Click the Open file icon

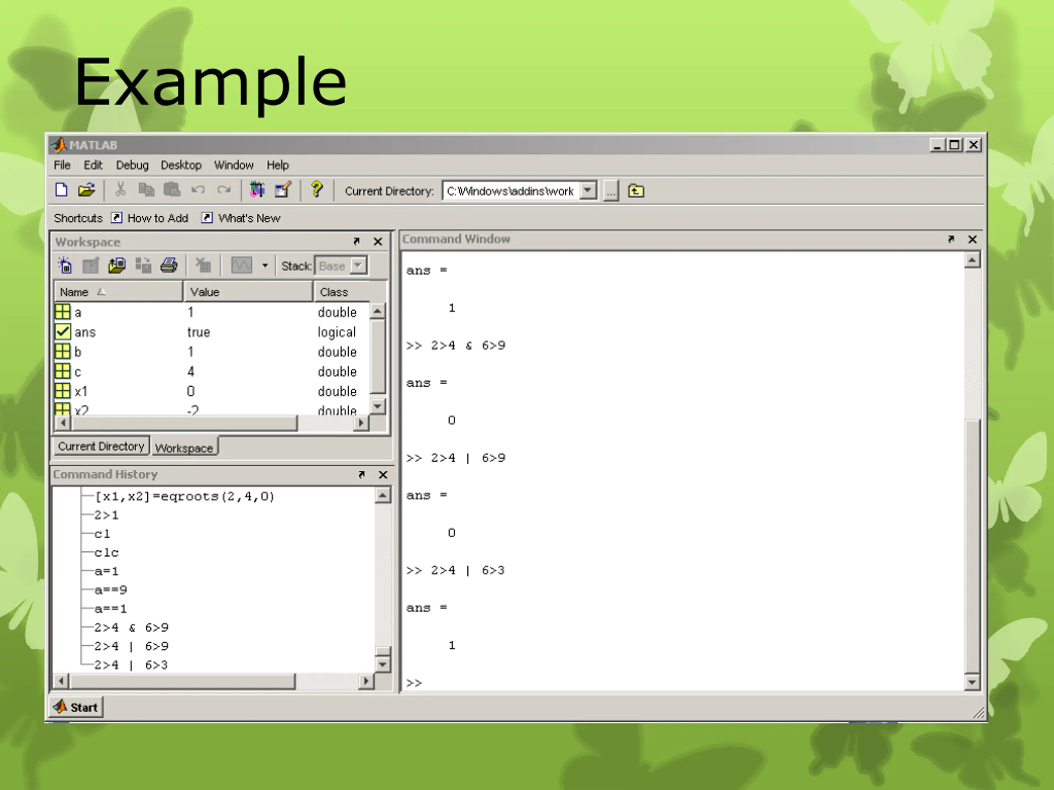pos(87,191)
